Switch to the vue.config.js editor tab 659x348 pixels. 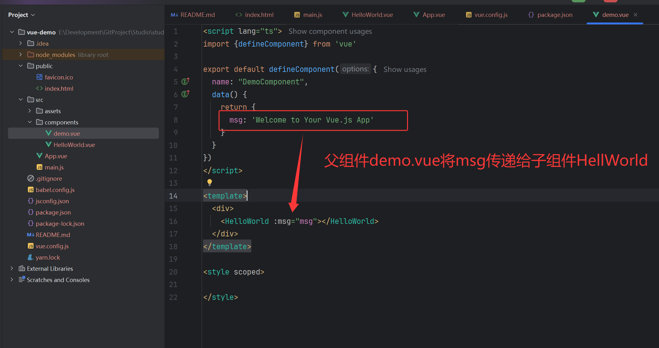point(487,15)
